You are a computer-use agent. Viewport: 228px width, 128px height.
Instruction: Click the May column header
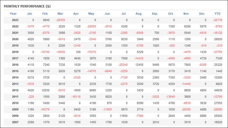91,14
